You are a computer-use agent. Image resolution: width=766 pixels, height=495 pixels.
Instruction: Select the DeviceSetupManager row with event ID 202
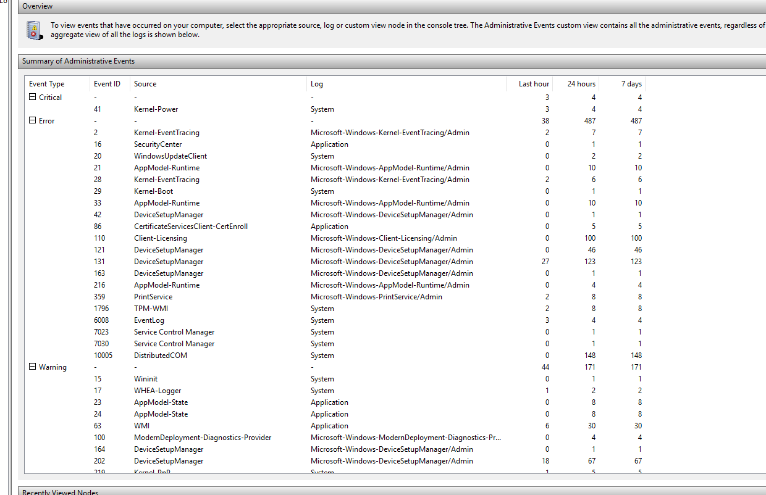coord(336,461)
